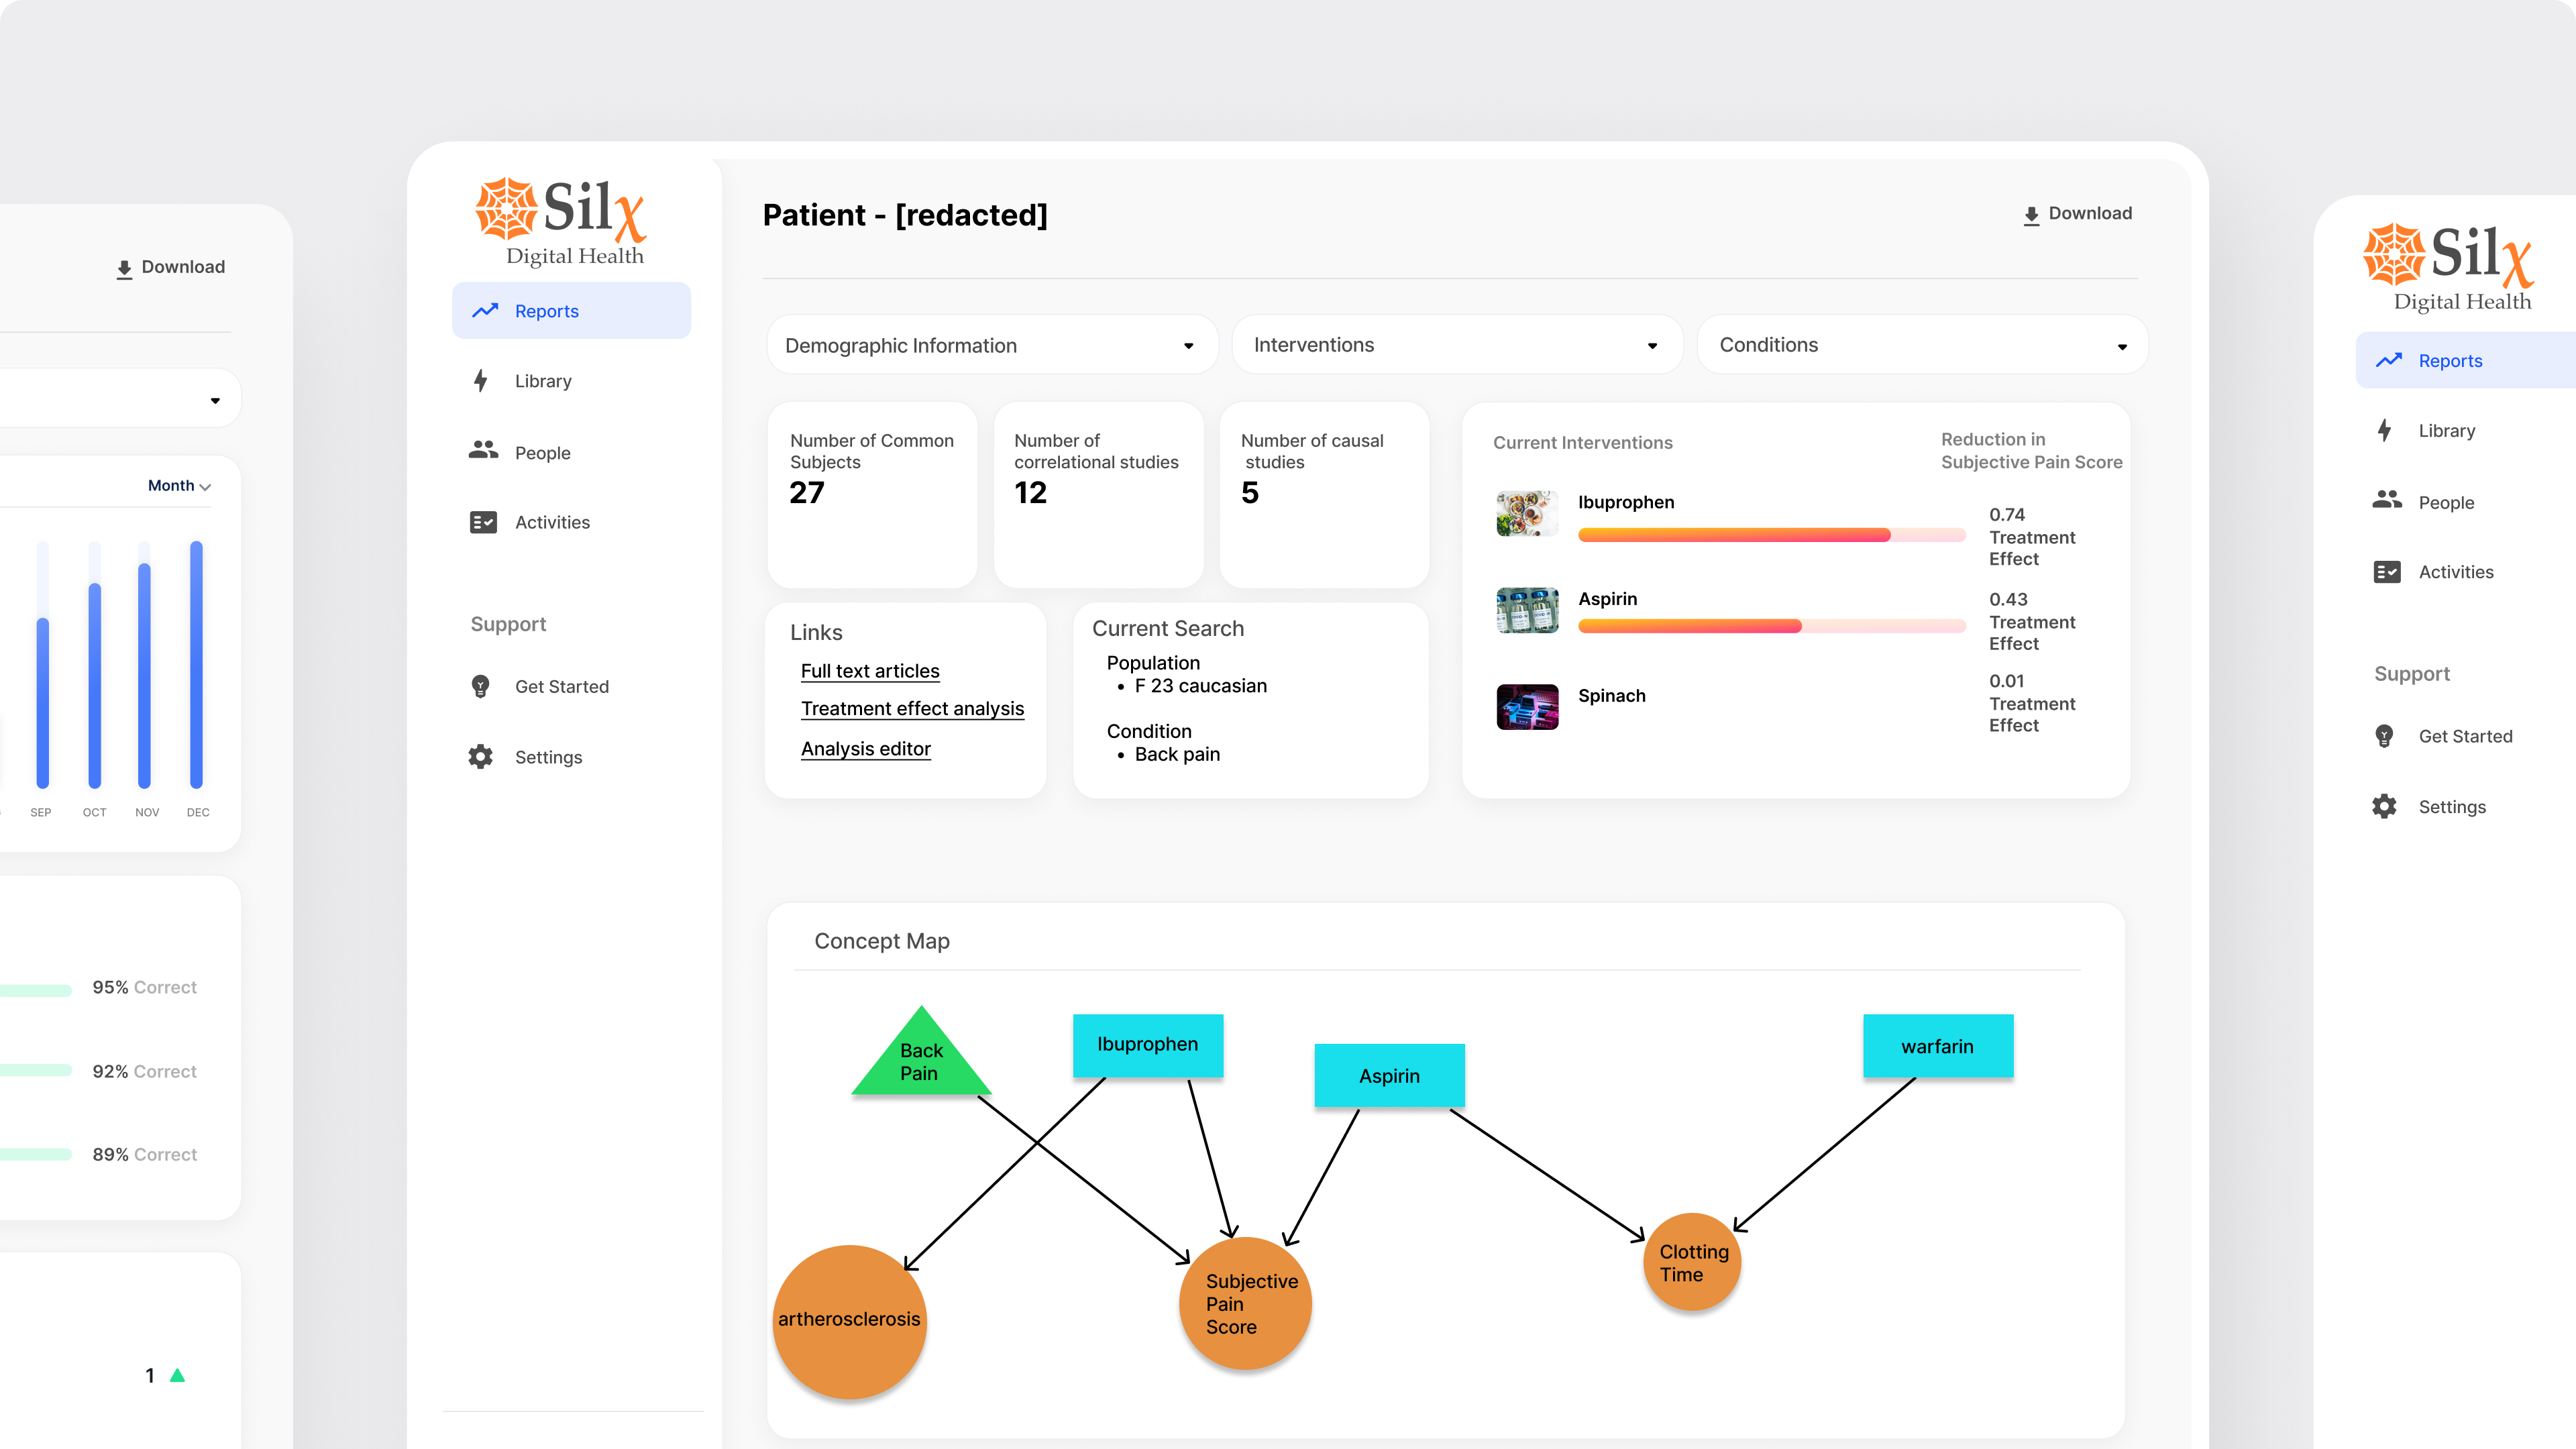Click Library bolt icon in right-side window
The image size is (2576, 1449).
click(2385, 430)
